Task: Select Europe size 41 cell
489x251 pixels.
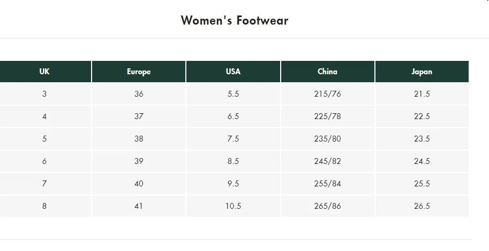Action: [139, 206]
